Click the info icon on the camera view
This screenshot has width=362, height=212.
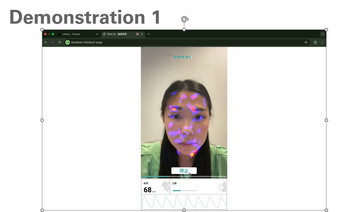tap(145, 171)
